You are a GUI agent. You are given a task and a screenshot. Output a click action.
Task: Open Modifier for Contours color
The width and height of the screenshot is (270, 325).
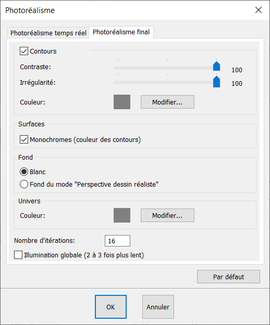coord(167,102)
